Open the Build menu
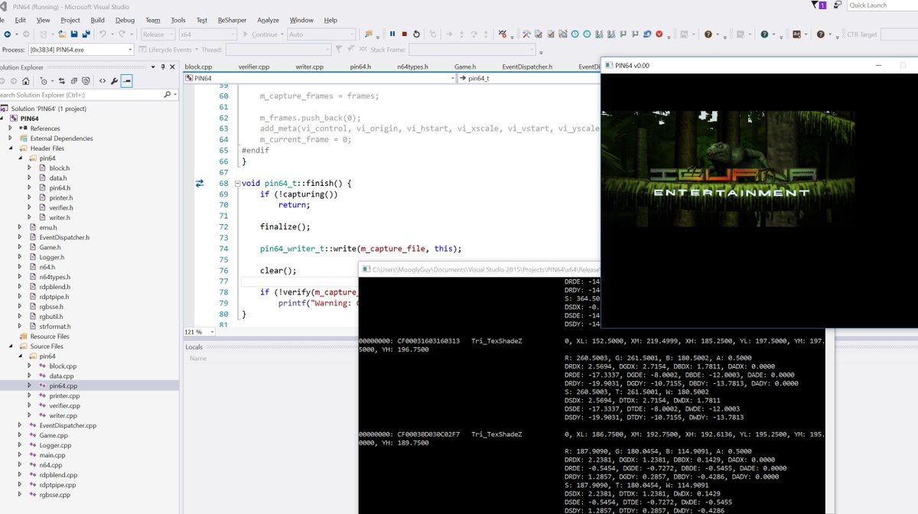 [x=97, y=20]
